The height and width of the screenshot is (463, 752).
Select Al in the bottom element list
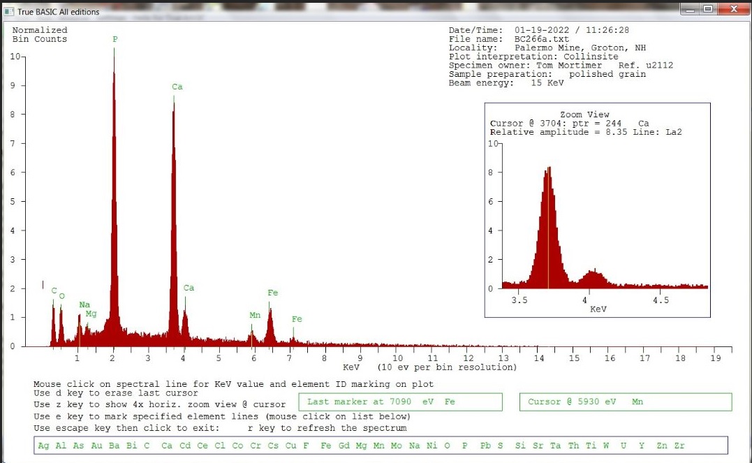(x=61, y=446)
